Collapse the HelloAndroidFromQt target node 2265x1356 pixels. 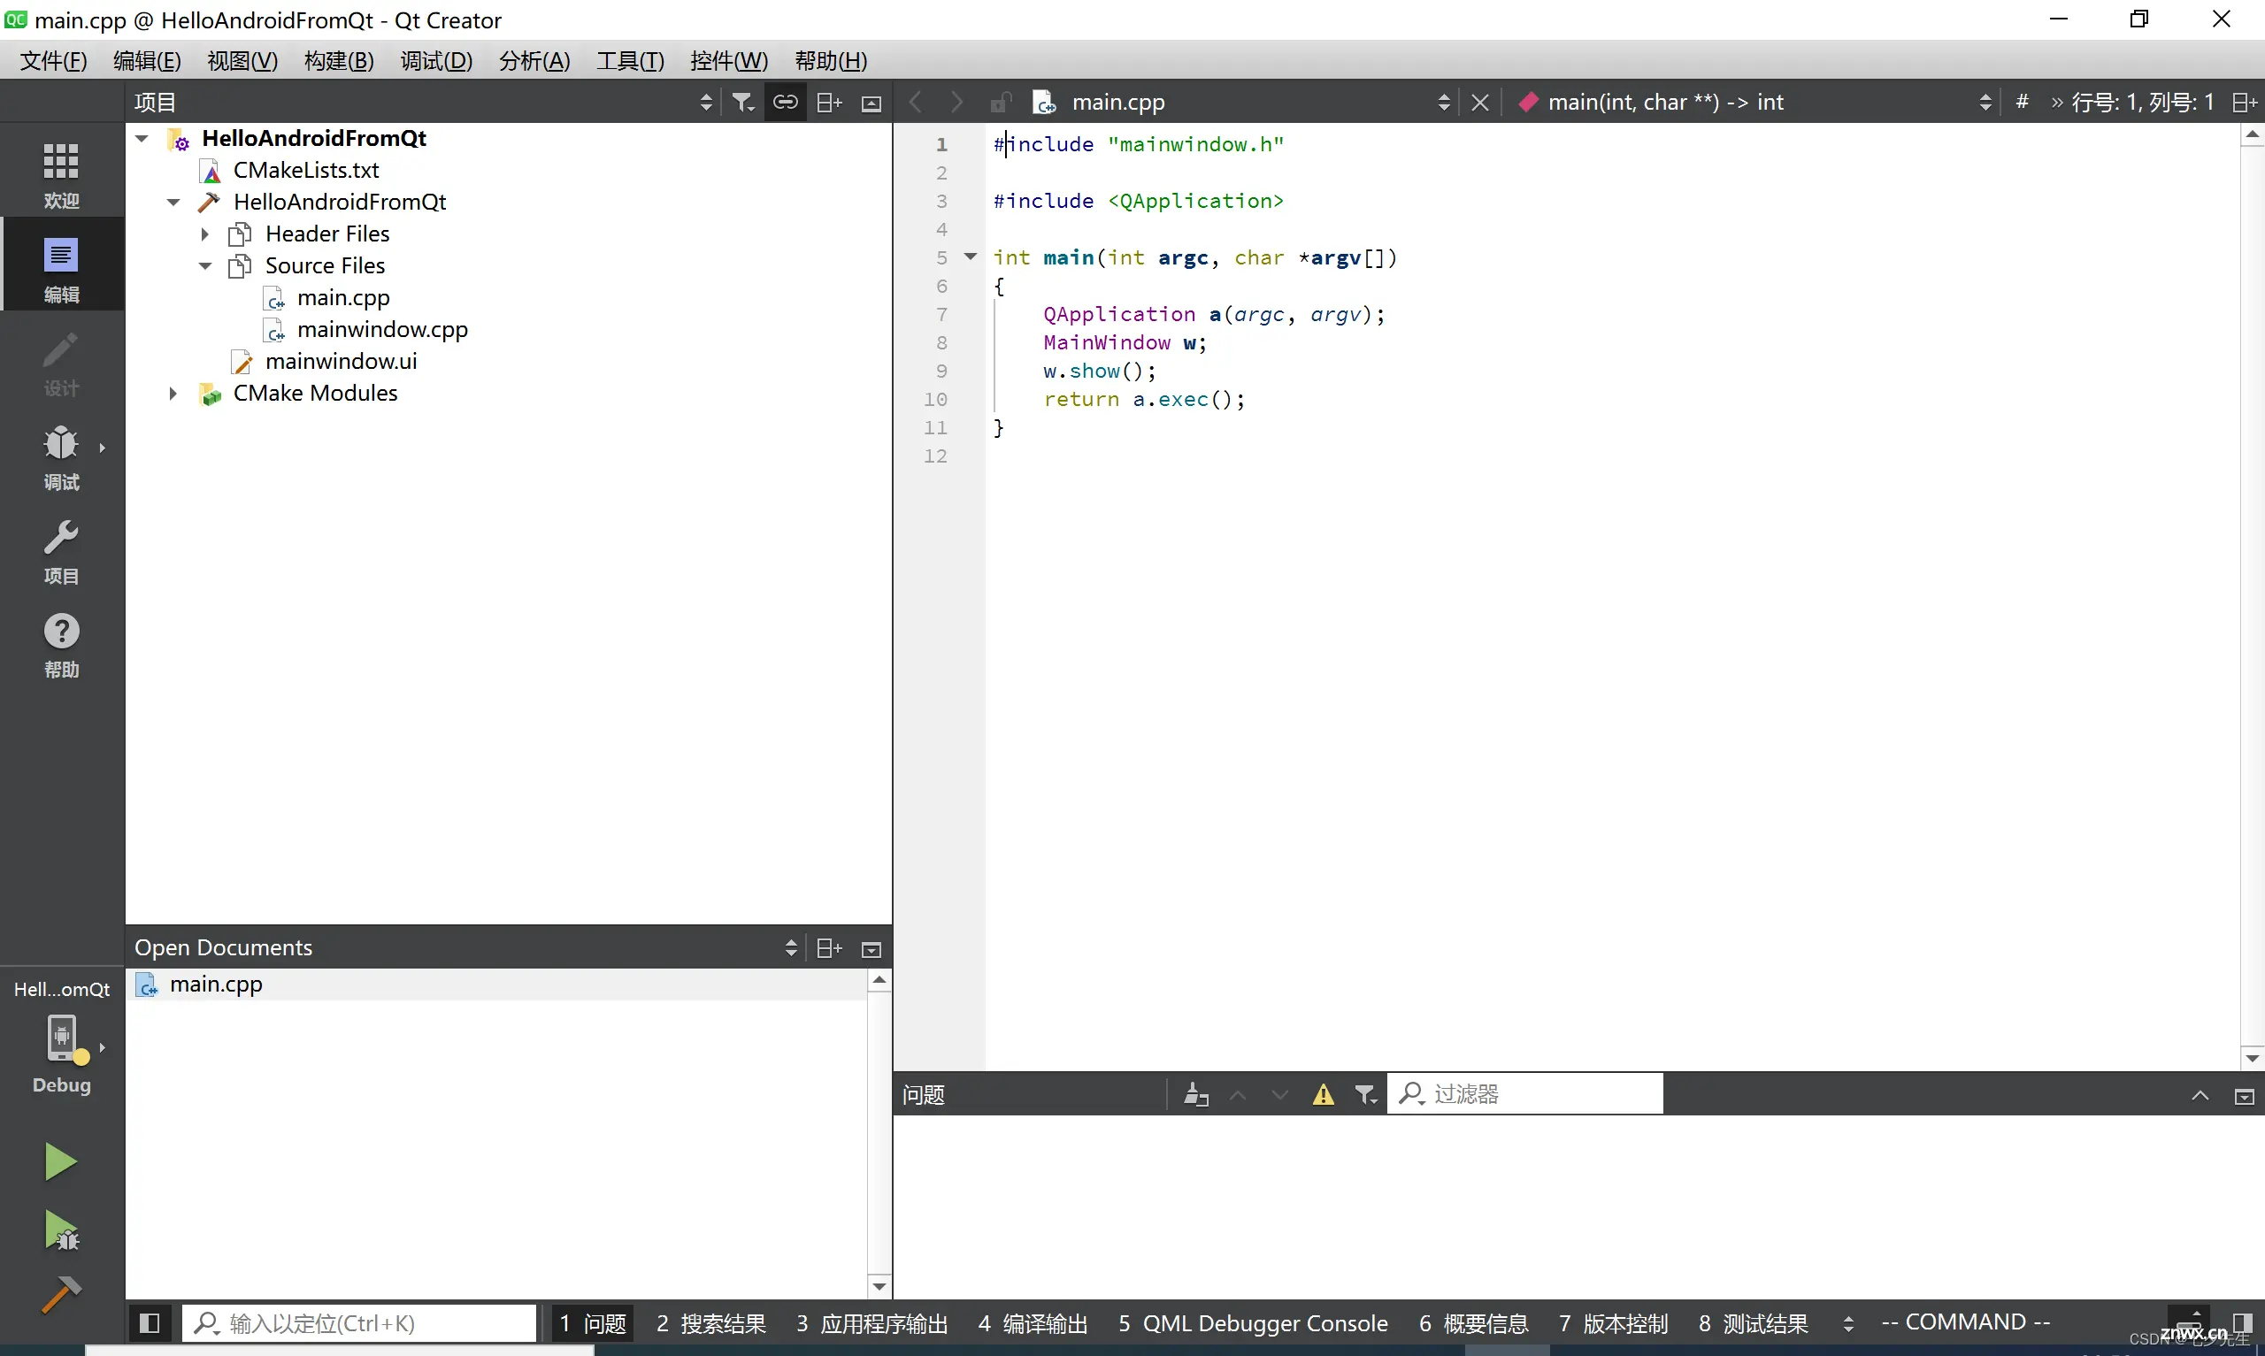click(x=173, y=202)
